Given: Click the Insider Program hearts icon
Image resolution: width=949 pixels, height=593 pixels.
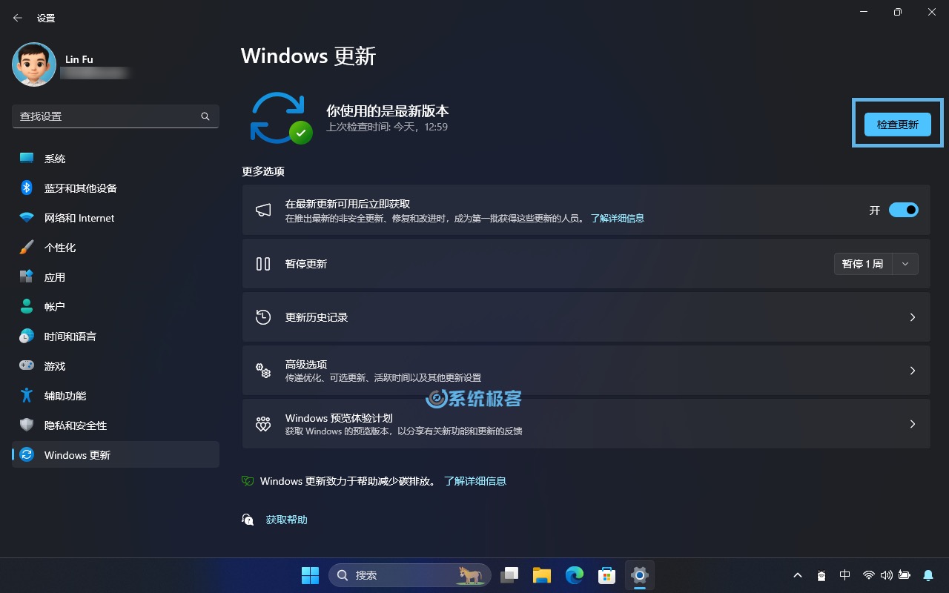Looking at the screenshot, I should (263, 424).
